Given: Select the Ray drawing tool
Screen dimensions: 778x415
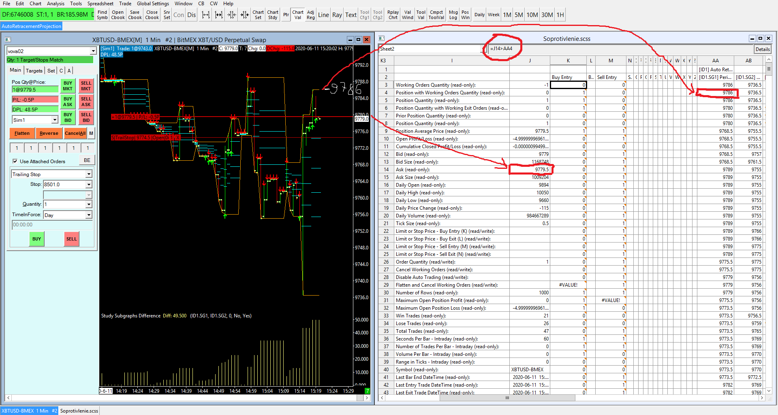Looking at the screenshot, I should point(337,15).
